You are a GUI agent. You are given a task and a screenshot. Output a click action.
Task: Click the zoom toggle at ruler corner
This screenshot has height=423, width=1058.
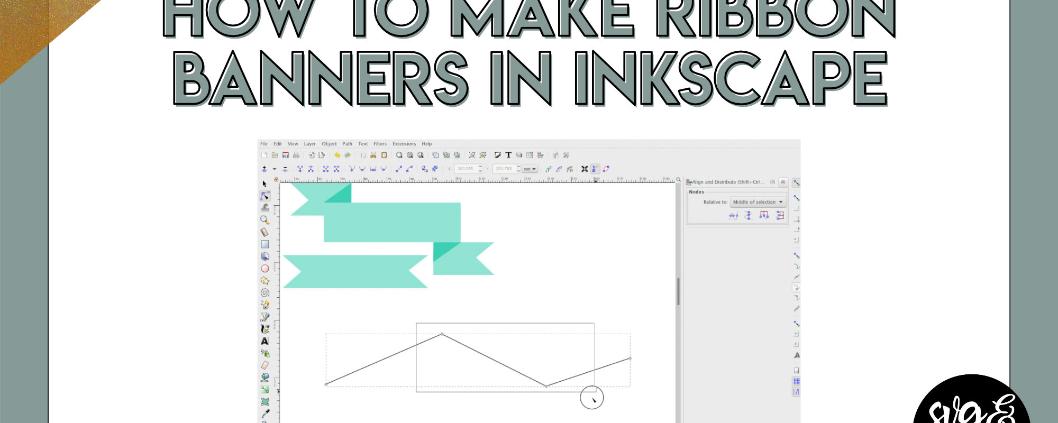tap(678, 180)
